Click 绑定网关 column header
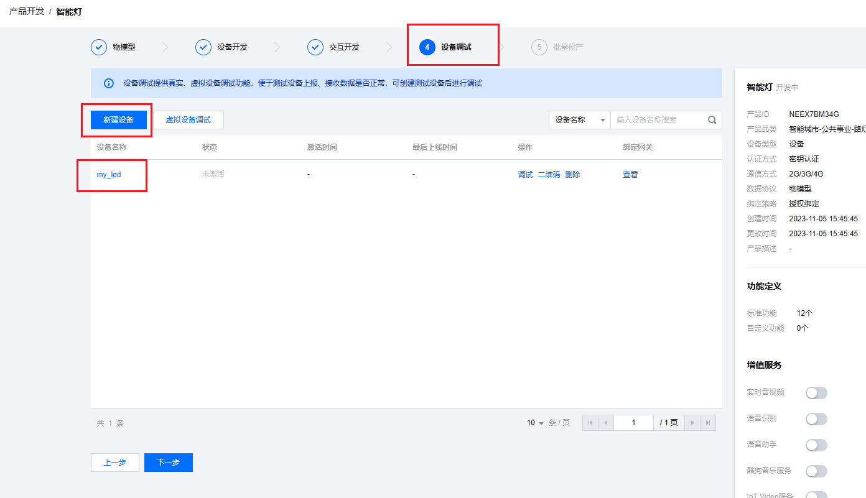Screen dimensions: 866x498 click(x=638, y=147)
